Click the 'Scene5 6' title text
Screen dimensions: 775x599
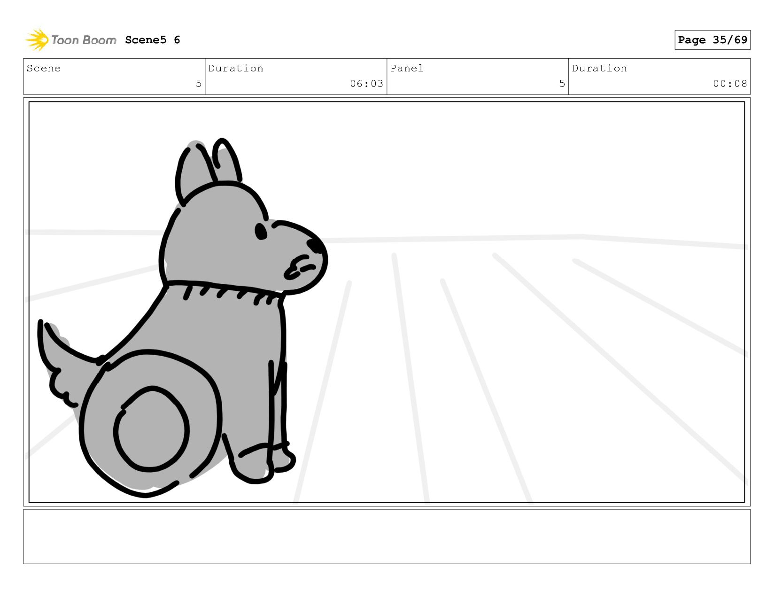point(153,40)
